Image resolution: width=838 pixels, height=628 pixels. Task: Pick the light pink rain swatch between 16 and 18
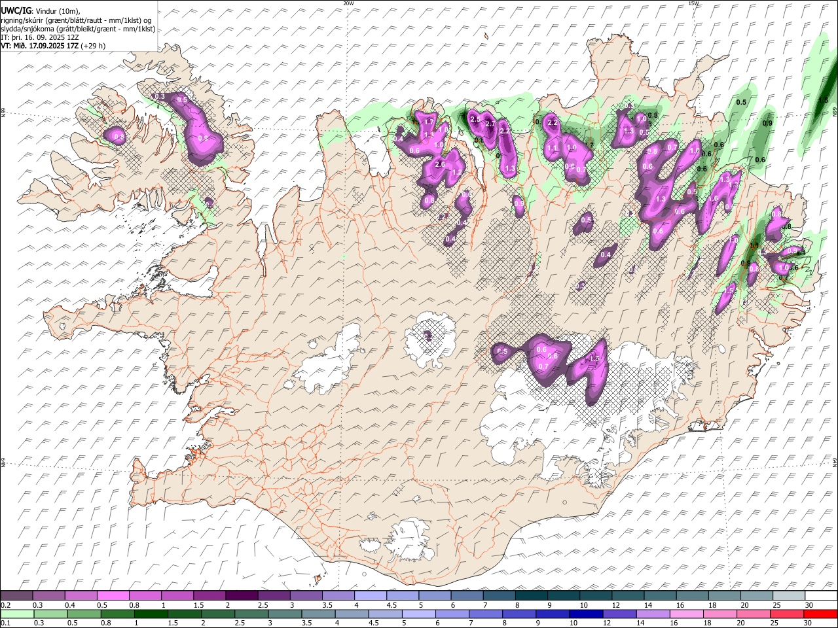(686, 614)
